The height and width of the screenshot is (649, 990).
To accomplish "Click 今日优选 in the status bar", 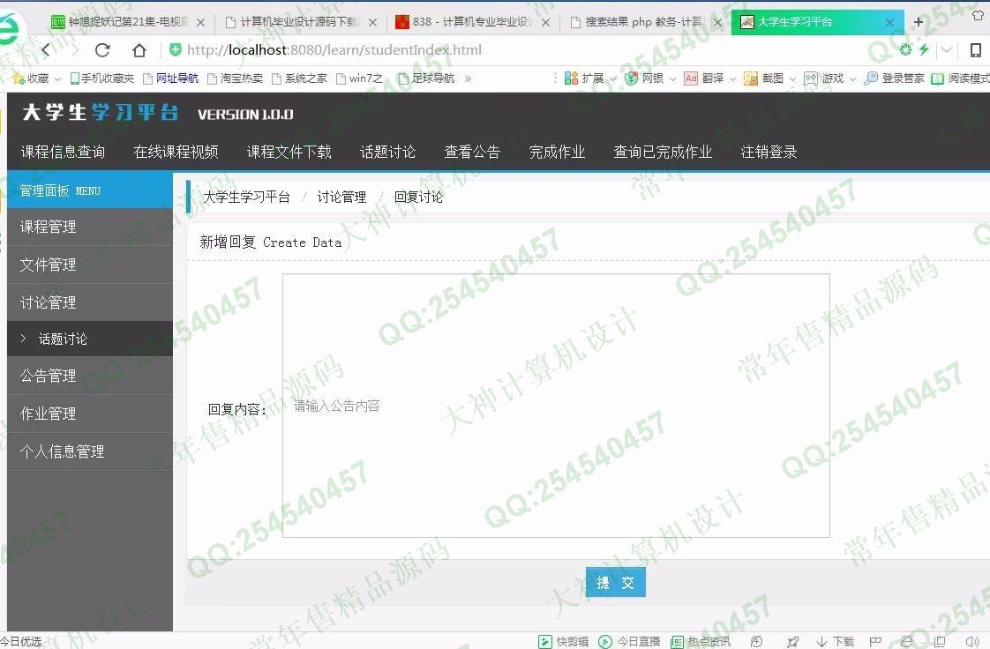I will click(x=21, y=641).
